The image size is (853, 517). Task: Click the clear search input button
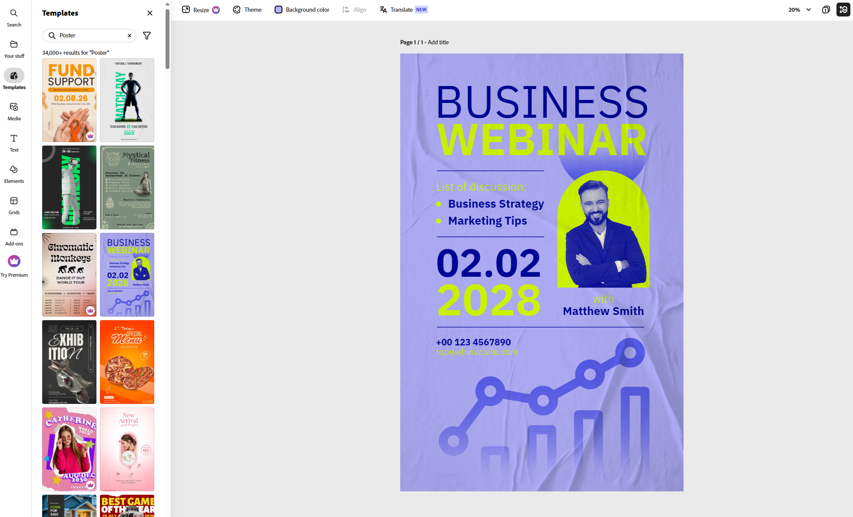point(130,35)
